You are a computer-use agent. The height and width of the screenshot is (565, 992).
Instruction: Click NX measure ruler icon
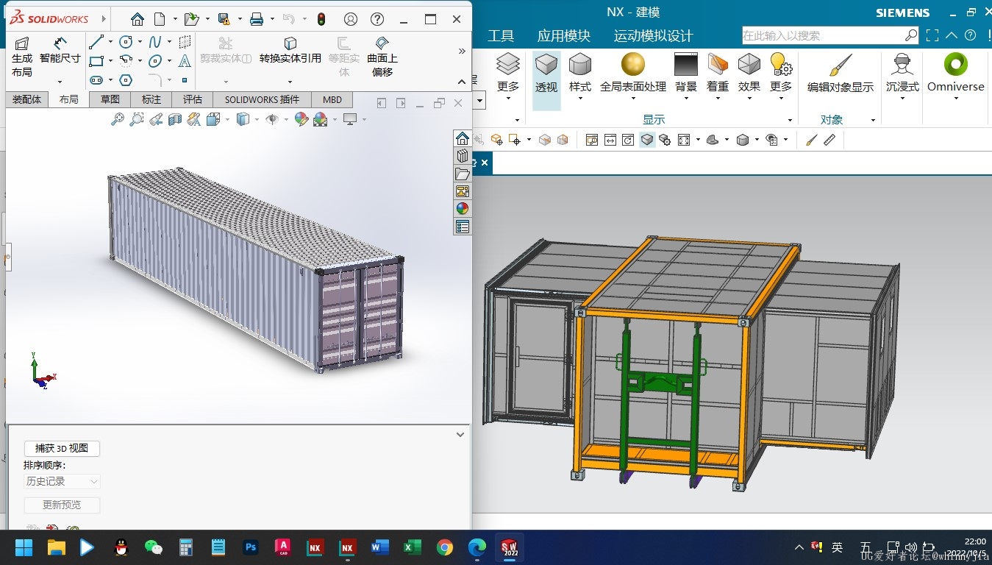tap(829, 139)
